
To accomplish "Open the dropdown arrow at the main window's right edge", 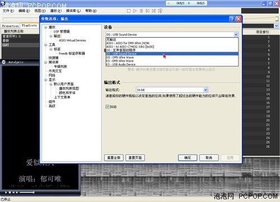I will coord(277,26).
